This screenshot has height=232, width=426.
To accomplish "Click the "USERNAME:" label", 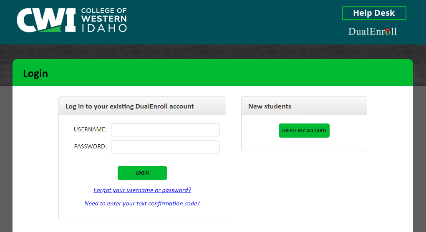I will click(90, 129).
